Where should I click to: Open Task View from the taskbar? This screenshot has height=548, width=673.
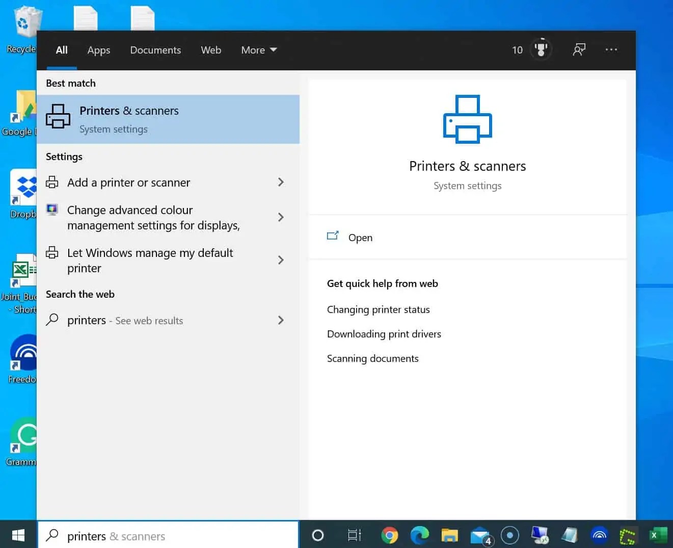pyautogui.click(x=354, y=535)
